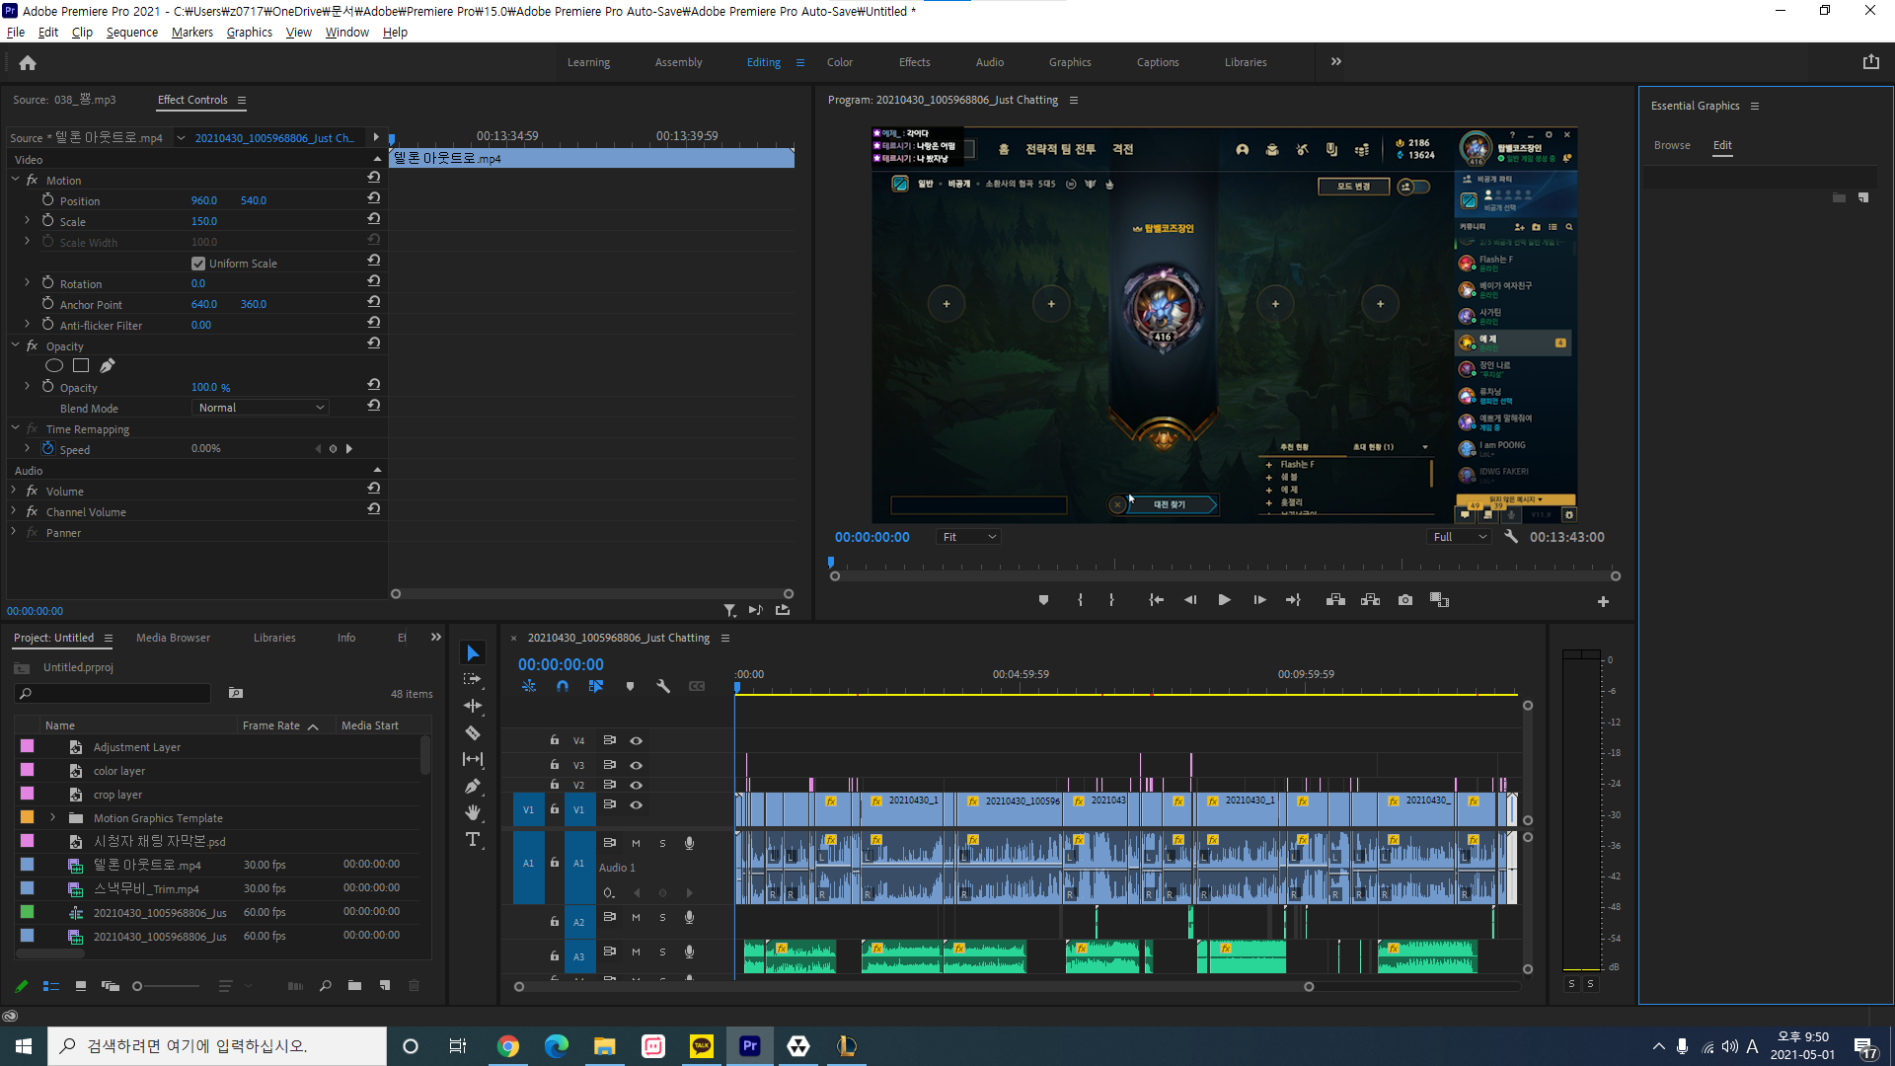Screen dimensions: 1895x1066
Task: Uncheck Uniform Scale checkbox
Action: point(198,264)
